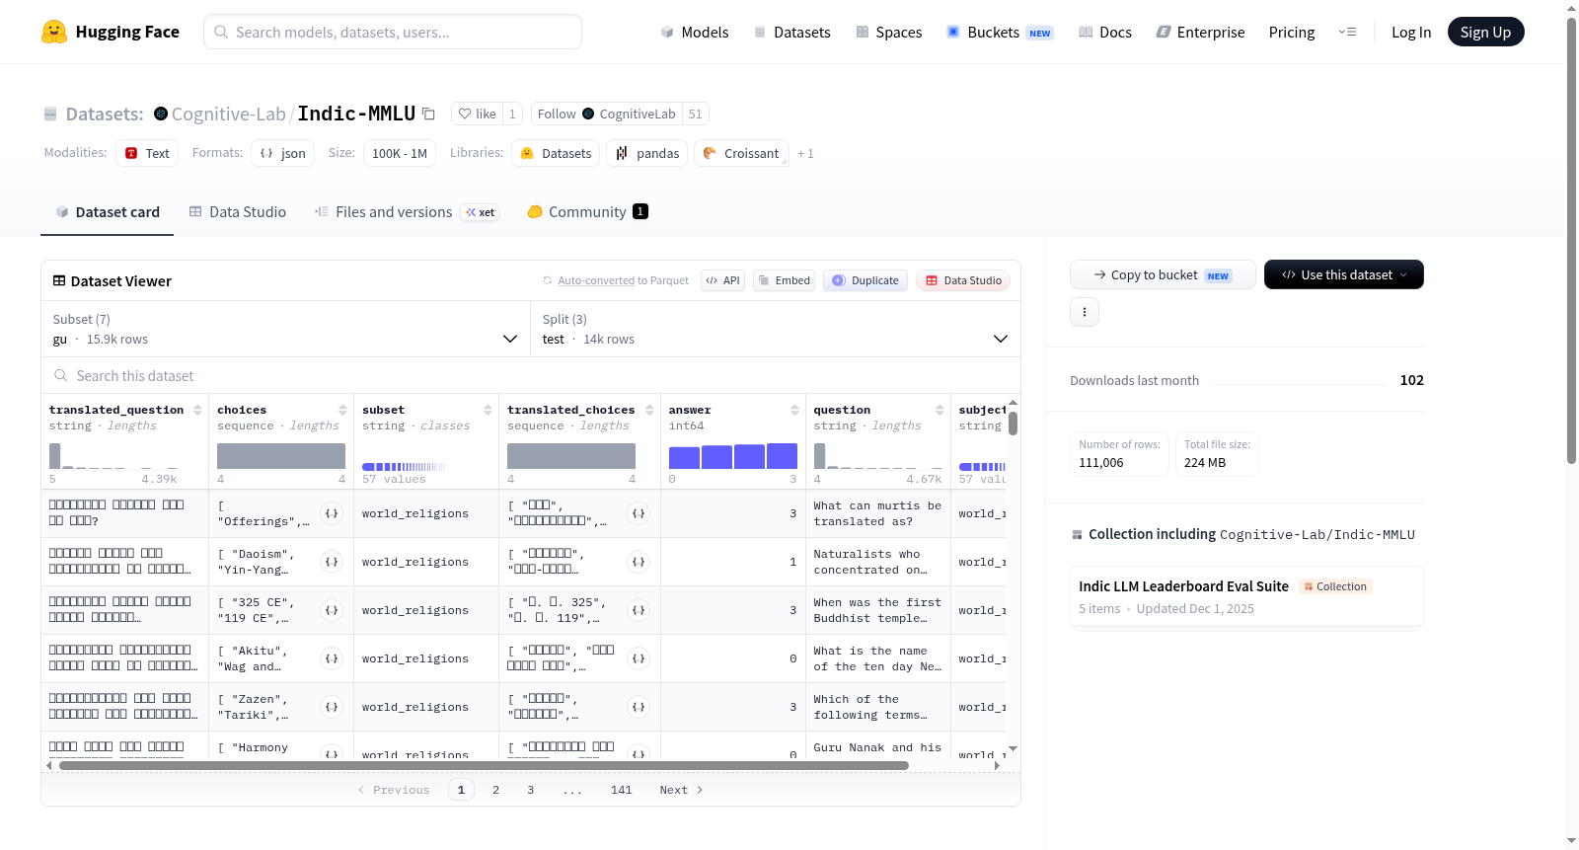
Task: Open the Enterprise nav item
Action: [x=1200, y=32]
